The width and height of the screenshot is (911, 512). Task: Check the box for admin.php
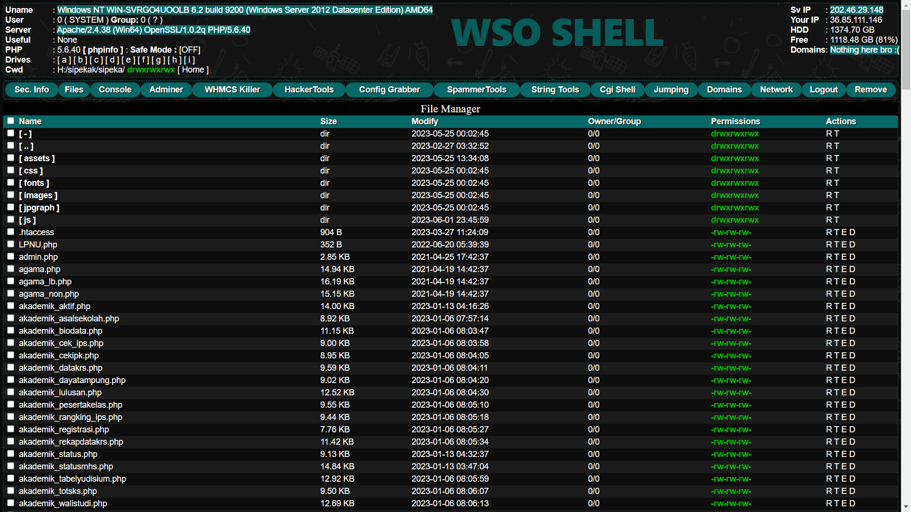tap(10, 256)
